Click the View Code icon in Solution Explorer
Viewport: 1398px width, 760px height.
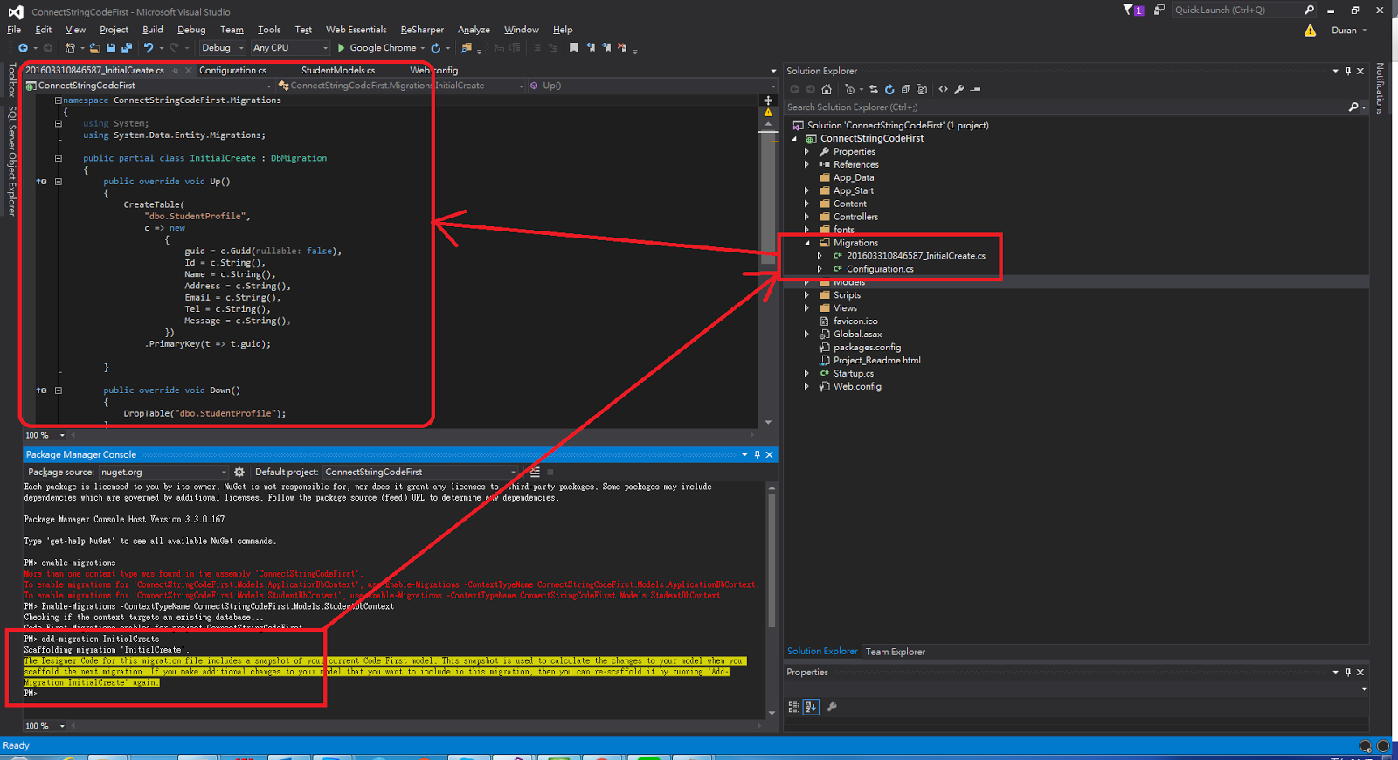(x=943, y=89)
